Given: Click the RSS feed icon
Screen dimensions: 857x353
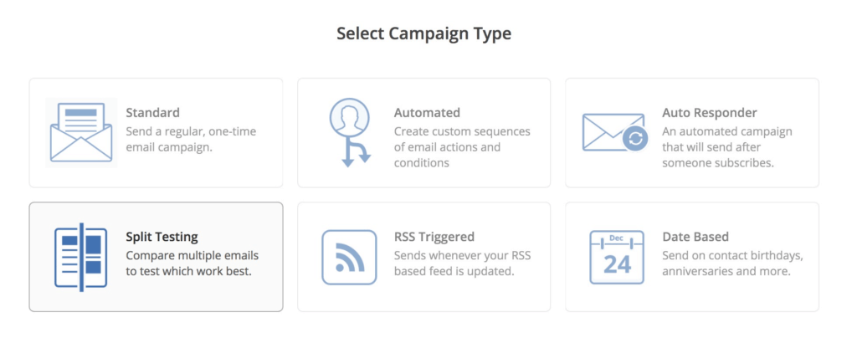Looking at the screenshot, I should pos(349,257).
